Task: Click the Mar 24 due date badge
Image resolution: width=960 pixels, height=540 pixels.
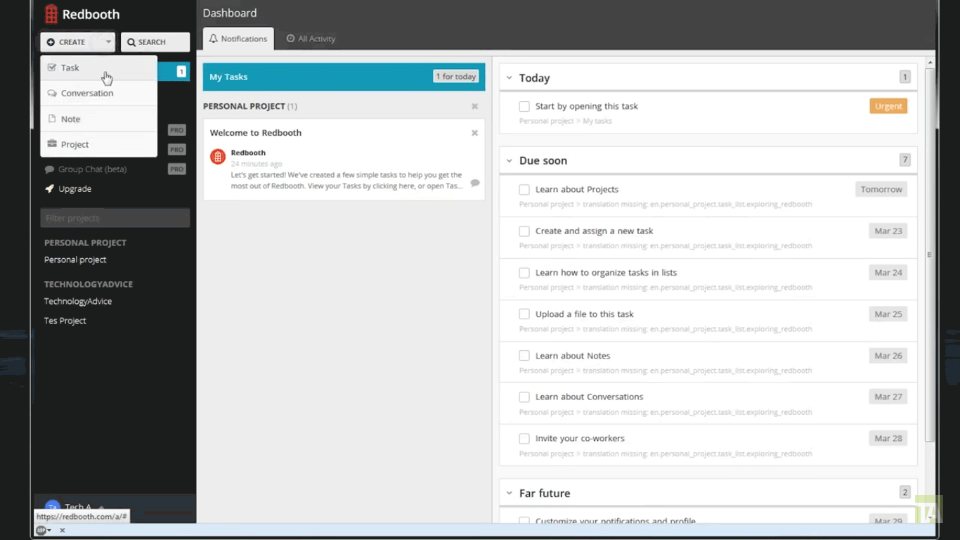Action: 888,272
